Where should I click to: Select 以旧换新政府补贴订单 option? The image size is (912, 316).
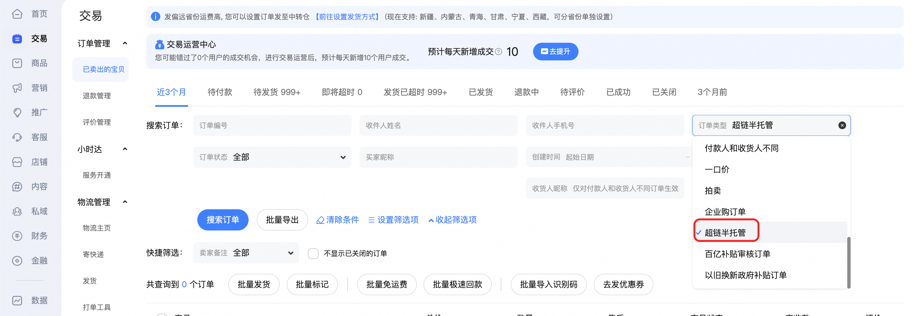coord(770,275)
